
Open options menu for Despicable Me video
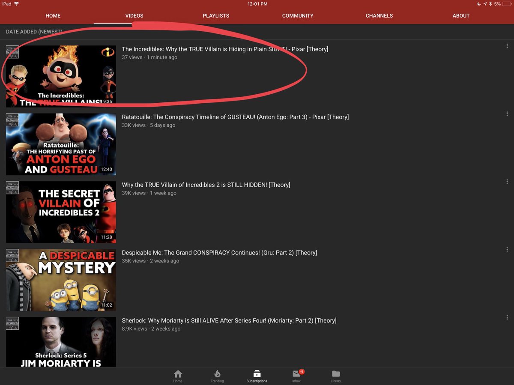[x=507, y=249]
